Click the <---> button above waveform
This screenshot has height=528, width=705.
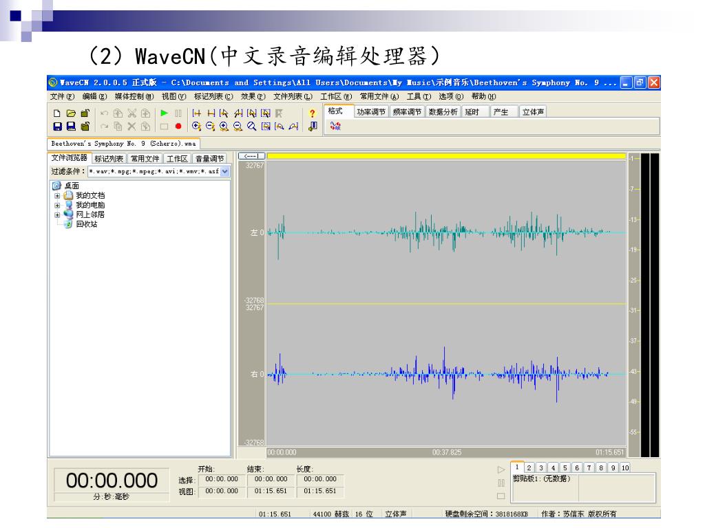coord(251,156)
